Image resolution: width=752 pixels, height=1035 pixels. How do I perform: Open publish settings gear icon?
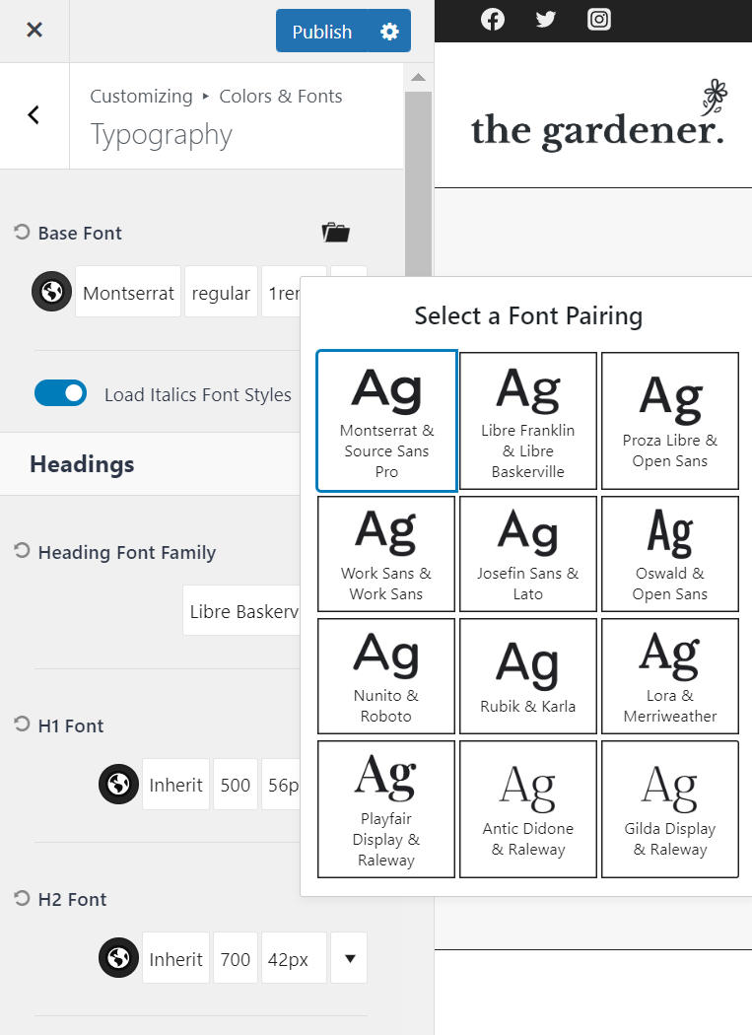[389, 32]
